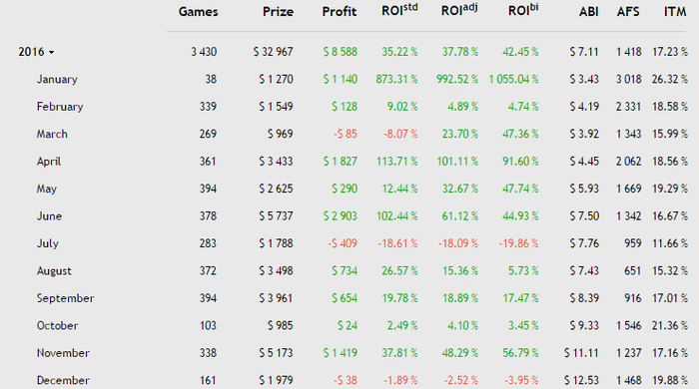Open the April month row

tap(49, 162)
